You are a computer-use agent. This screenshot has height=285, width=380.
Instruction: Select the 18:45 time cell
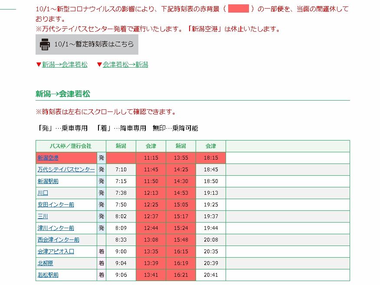pos(211,170)
